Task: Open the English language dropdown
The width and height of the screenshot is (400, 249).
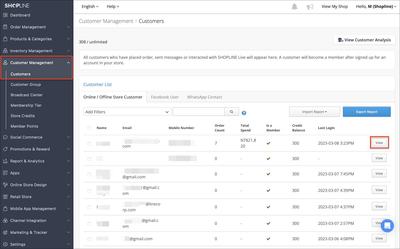Action: tap(90, 6)
